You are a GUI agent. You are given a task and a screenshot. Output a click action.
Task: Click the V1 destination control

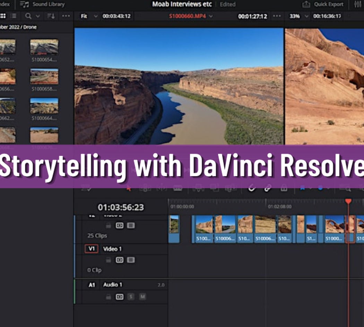(92, 249)
